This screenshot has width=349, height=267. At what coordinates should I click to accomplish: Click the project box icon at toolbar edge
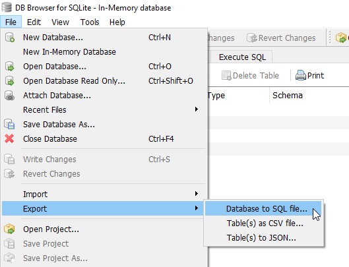[x=341, y=38]
